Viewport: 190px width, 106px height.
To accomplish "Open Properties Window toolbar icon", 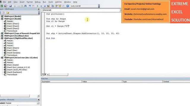I will pyautogui.click(x=56, y=6).
